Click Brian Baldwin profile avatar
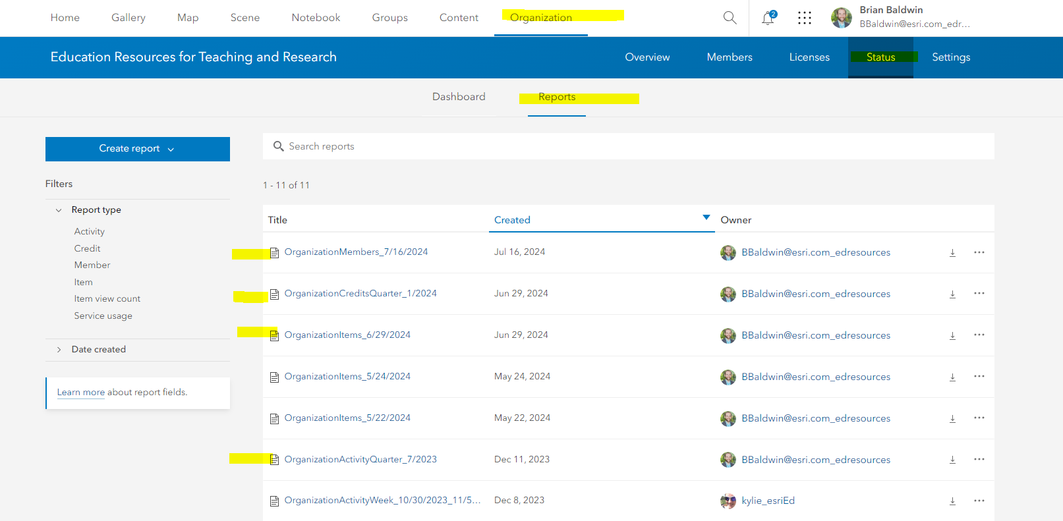 842,18
